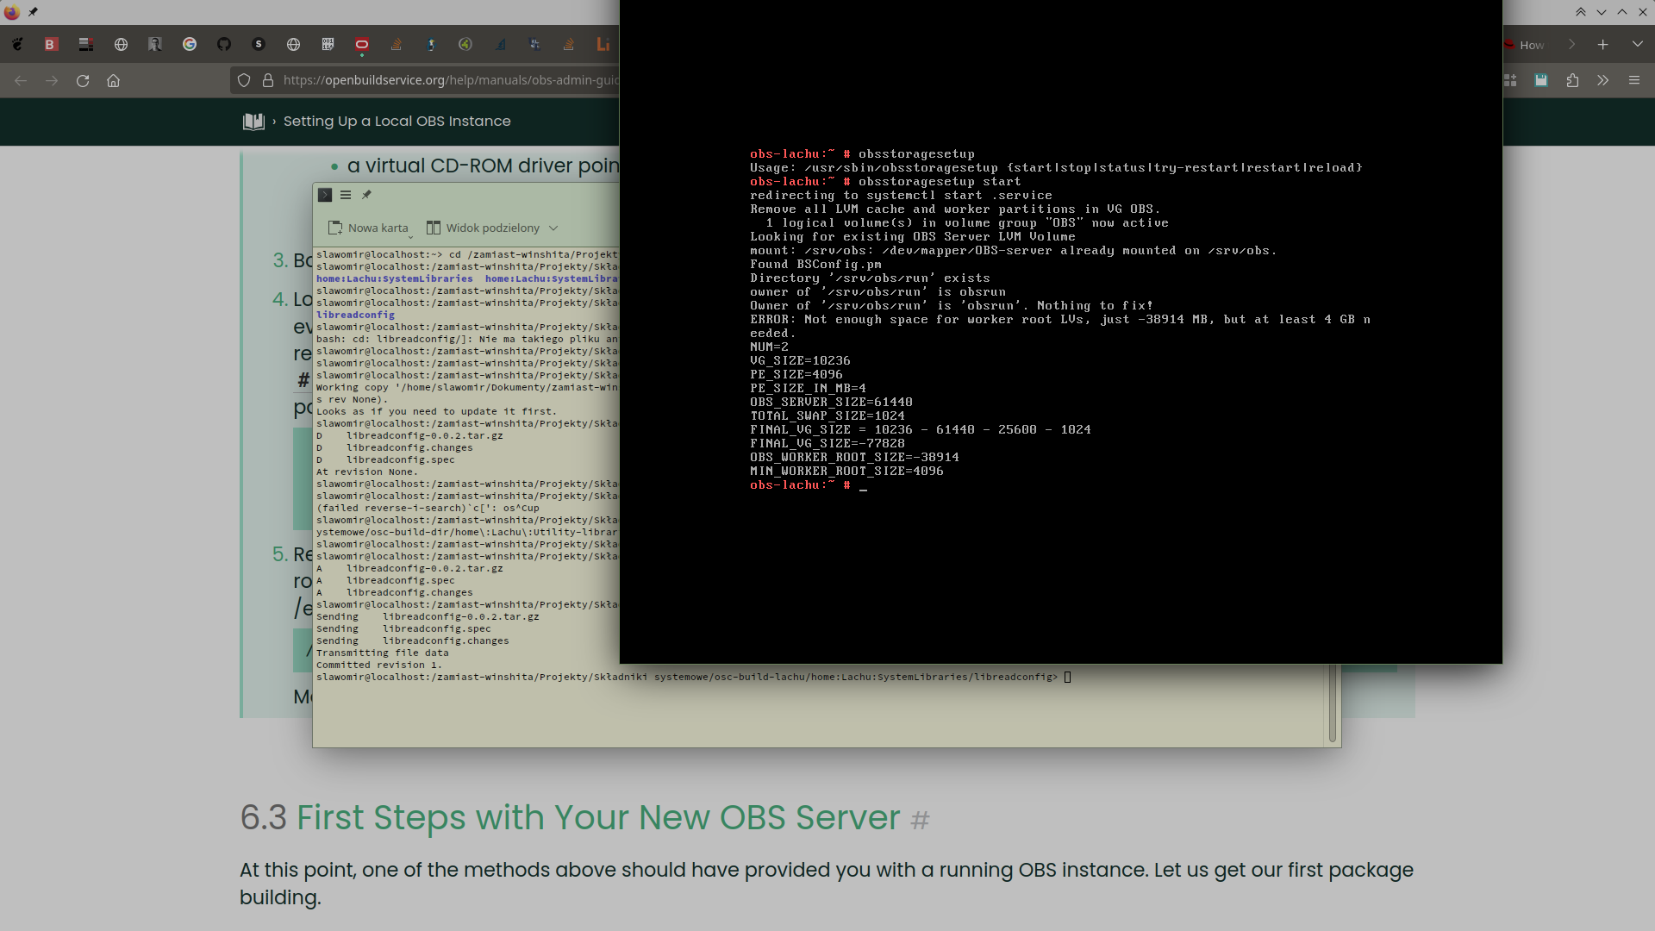The height and width of the screenshot is (931, 1655).
Task: Click the padlock site info icon
Action: (268, 80)
